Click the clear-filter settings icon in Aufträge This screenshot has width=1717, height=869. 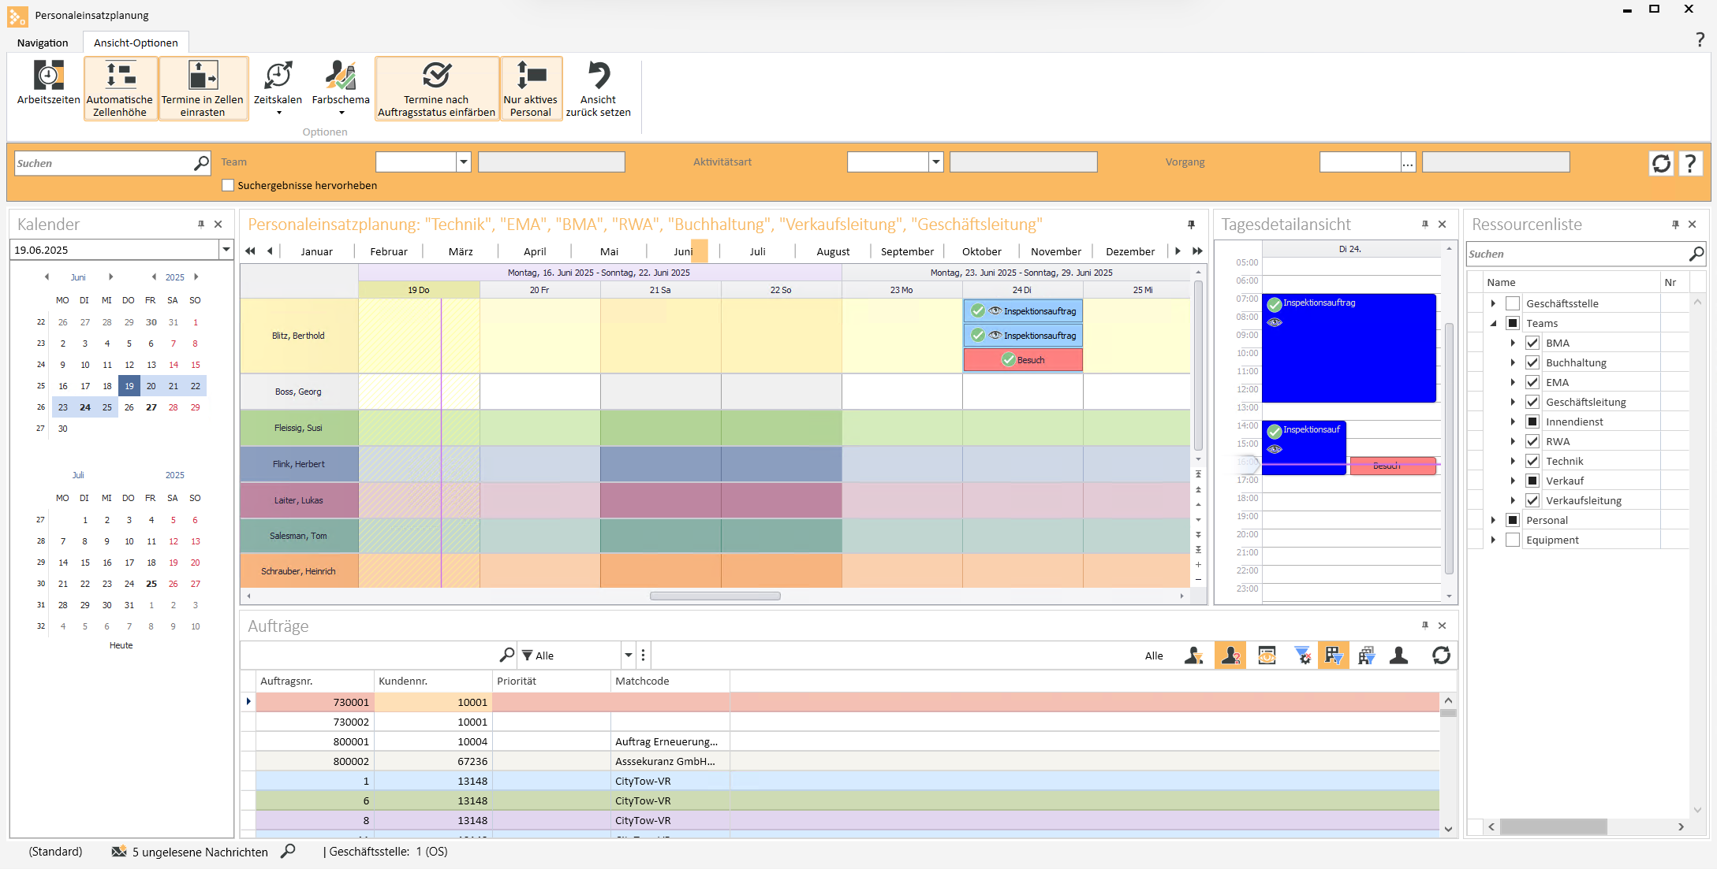1302,655
